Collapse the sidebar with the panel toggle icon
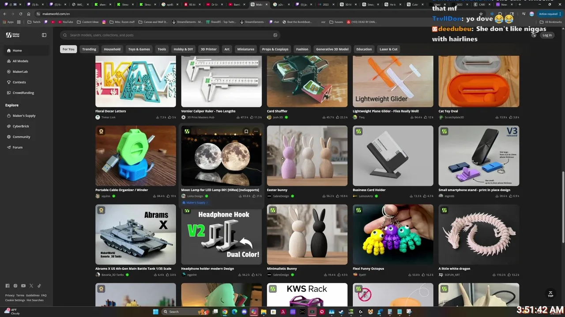Viewport: 565px width, 317px height. click(44, 35)
